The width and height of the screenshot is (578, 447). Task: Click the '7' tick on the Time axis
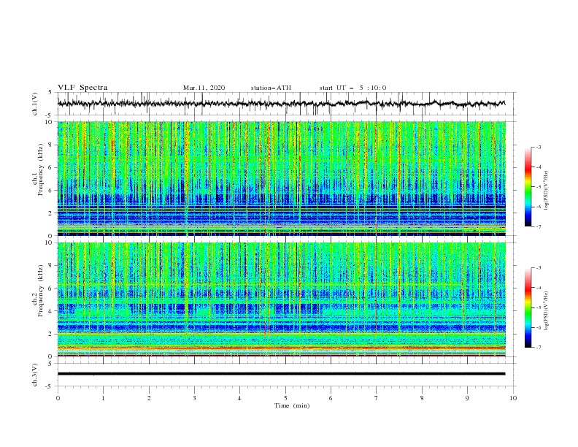[376, 398]
